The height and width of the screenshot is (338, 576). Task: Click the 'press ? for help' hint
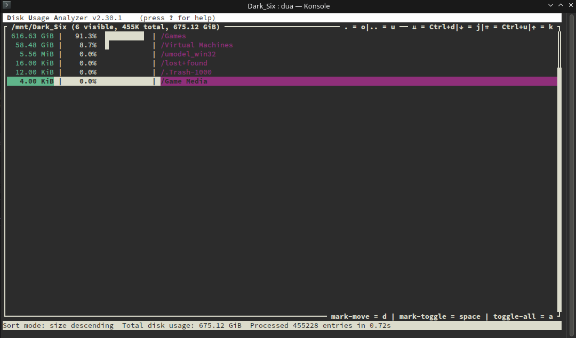point(178,18)
